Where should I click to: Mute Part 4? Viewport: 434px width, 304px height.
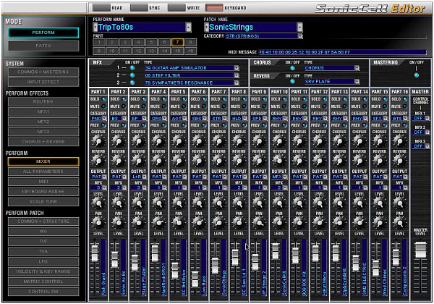pos(164,106)
